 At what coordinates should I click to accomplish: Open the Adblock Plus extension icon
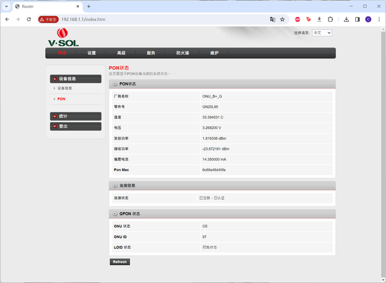point(297,19)
